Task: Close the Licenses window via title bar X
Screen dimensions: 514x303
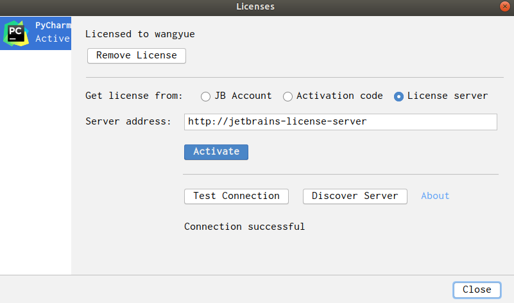Action: tap(506, 6)
